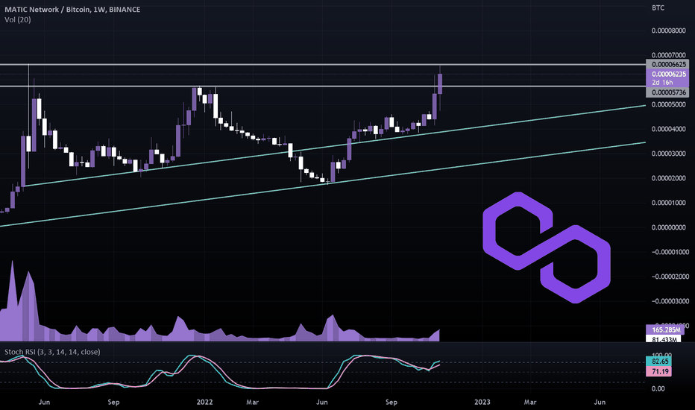Viewport: 695px width, 410px height.
Task: Click the first Jun label on time axis
Action: [44, 402]
